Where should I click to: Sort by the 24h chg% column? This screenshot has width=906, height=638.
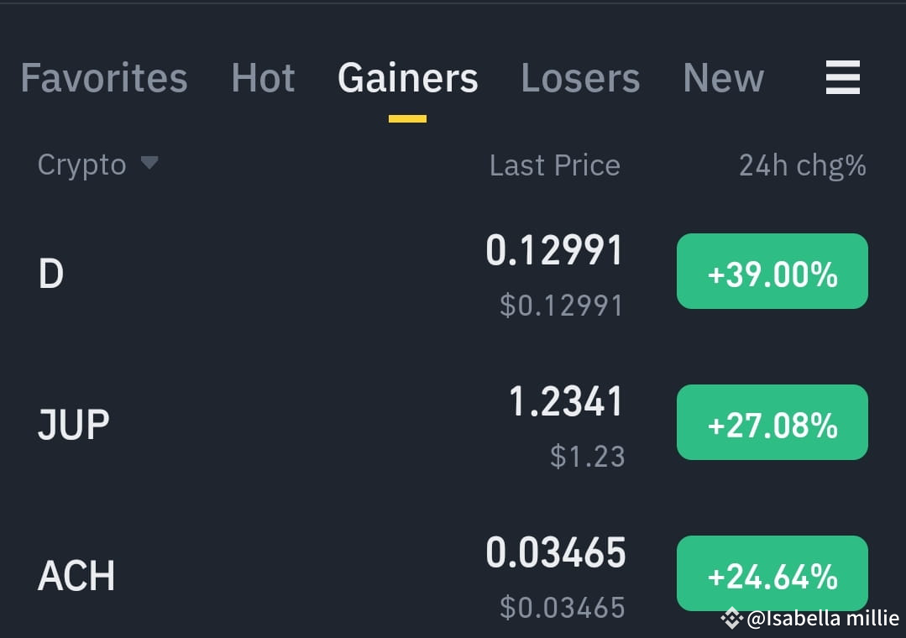pos(802,165)
